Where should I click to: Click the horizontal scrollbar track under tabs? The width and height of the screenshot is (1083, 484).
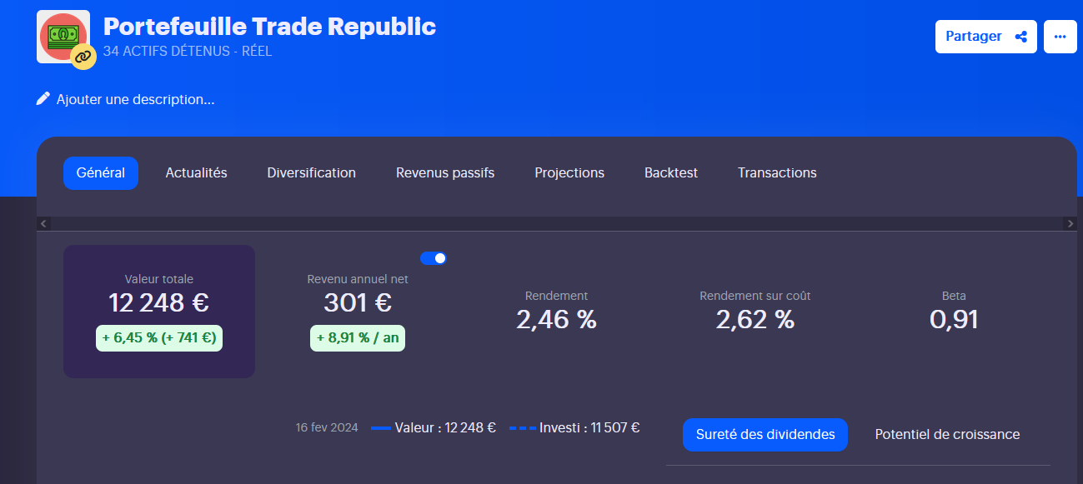point(557,223)
